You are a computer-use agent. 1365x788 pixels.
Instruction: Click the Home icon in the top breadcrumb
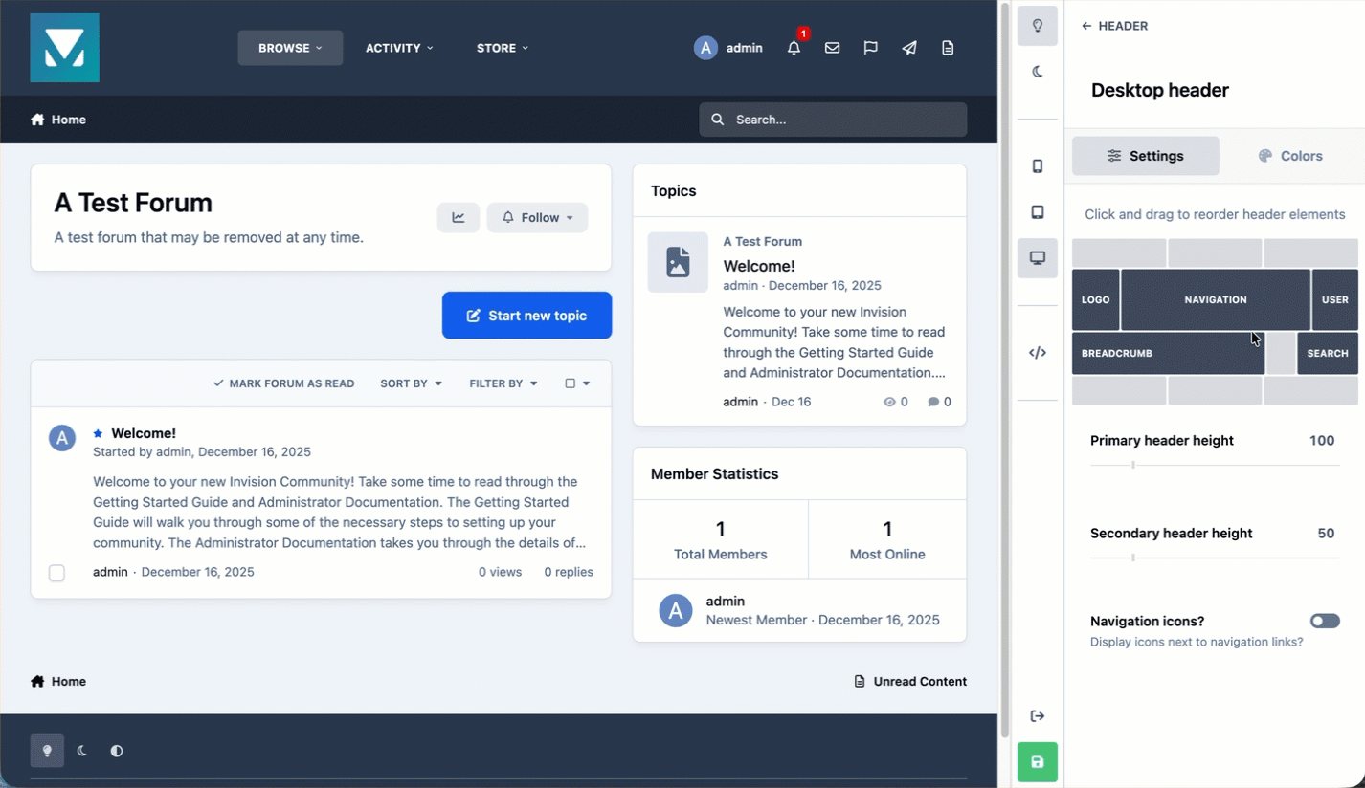tap(37, 120)
